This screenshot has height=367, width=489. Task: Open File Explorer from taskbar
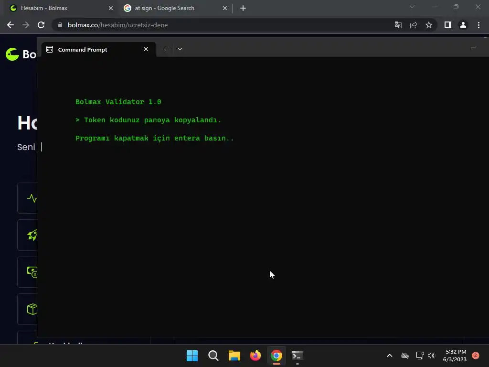tap(234, 356)
